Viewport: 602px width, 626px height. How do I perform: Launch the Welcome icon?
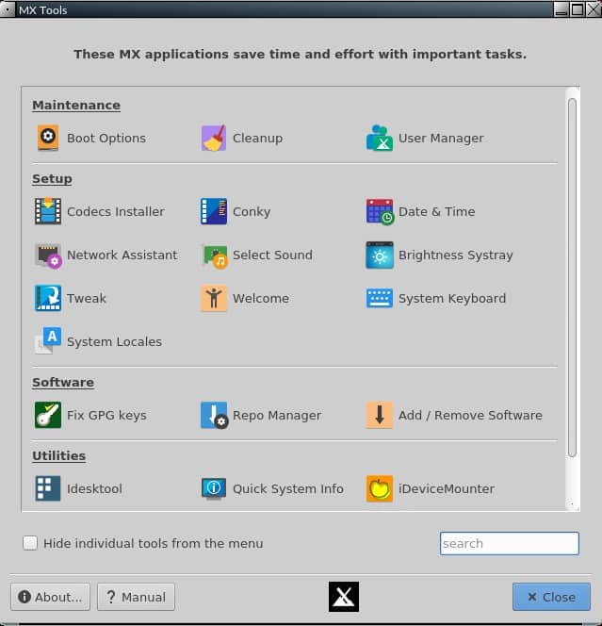tap(214, 298)
